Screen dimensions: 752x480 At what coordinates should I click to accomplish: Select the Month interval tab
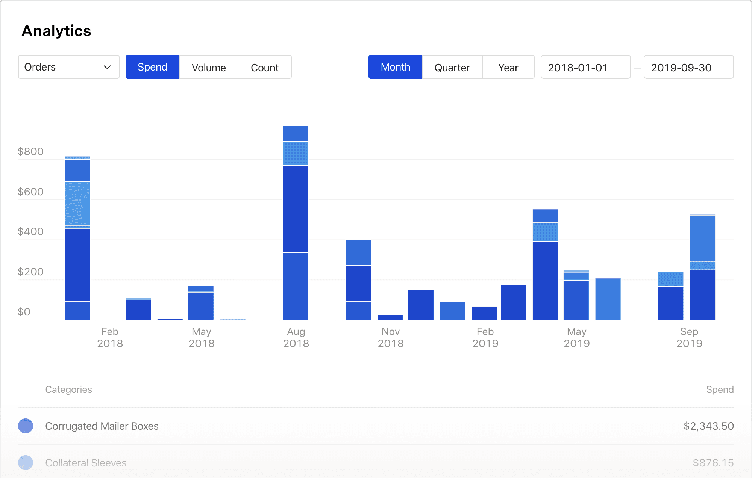point(395,67)
